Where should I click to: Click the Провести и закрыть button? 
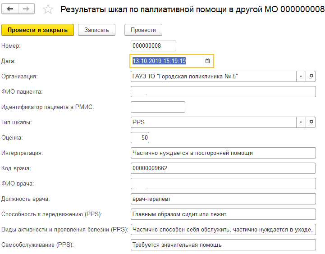click(x=37, y=30)
